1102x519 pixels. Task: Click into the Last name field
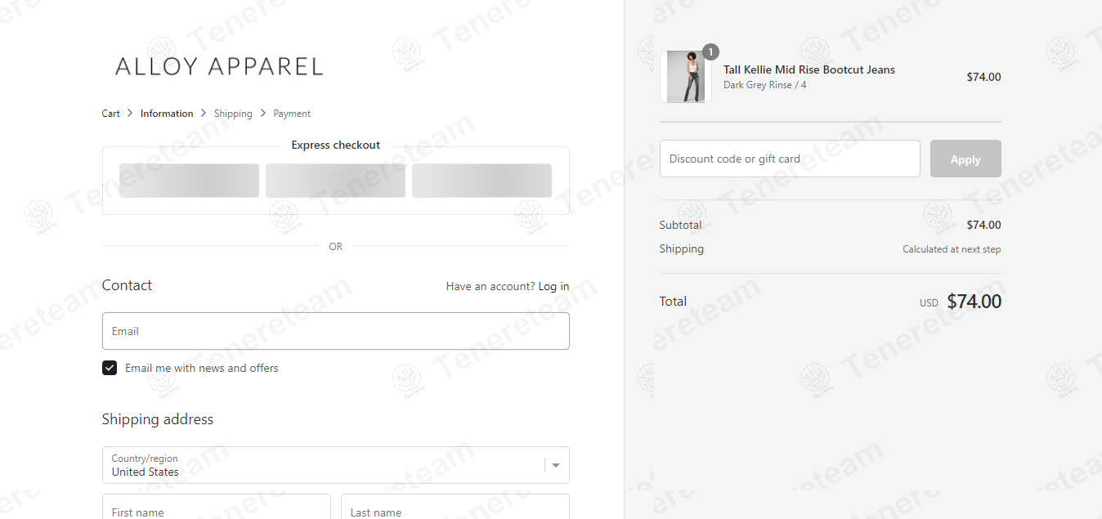455,508
